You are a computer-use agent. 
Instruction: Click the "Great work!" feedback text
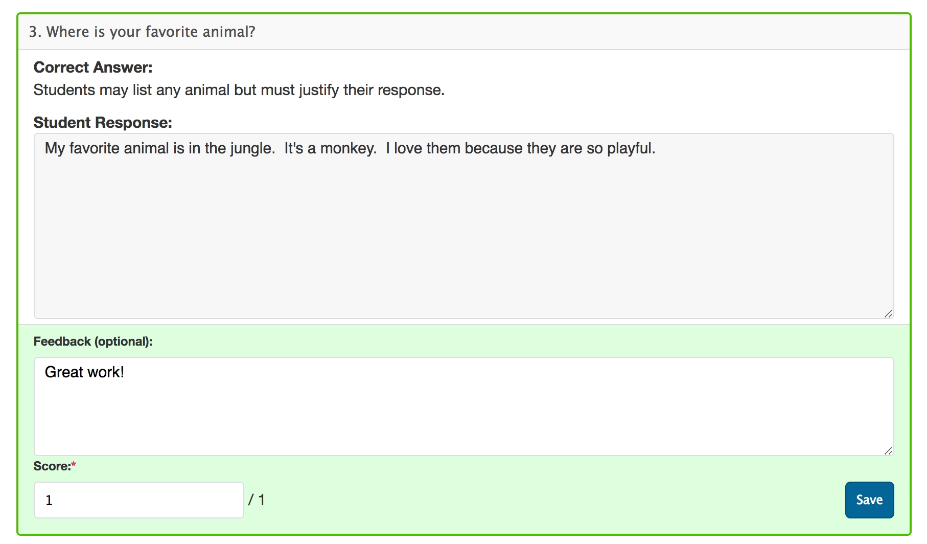(84, 372)
